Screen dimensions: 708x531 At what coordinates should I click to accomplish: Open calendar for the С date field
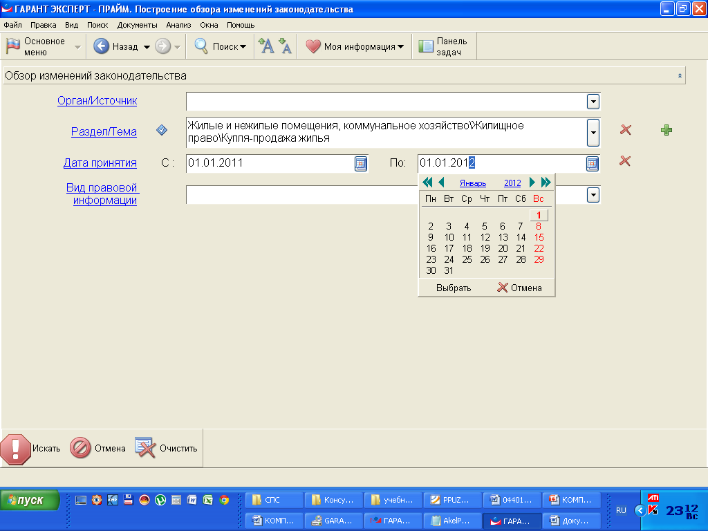pos(361,163)
